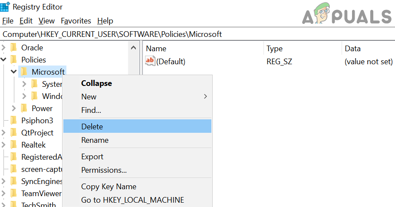Choose Delete from the context menu
Viewport: 395px width, 207px height.
tap(92, 127)
